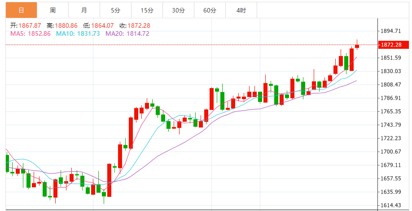
Task: Click the 1743.79 price axis label
Action: (x=391, y=125)
